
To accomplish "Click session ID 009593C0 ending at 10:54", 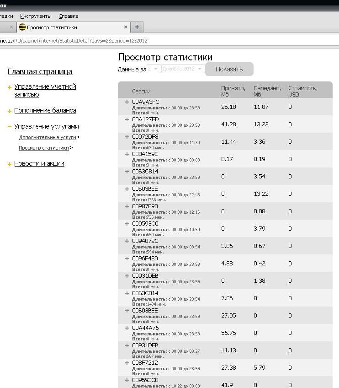I will pos(145,224).
